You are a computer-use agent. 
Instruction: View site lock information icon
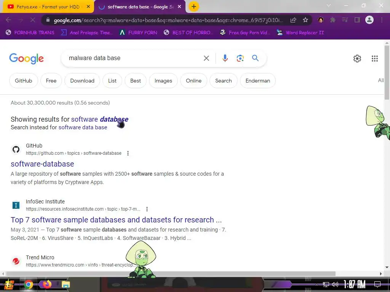48,20
